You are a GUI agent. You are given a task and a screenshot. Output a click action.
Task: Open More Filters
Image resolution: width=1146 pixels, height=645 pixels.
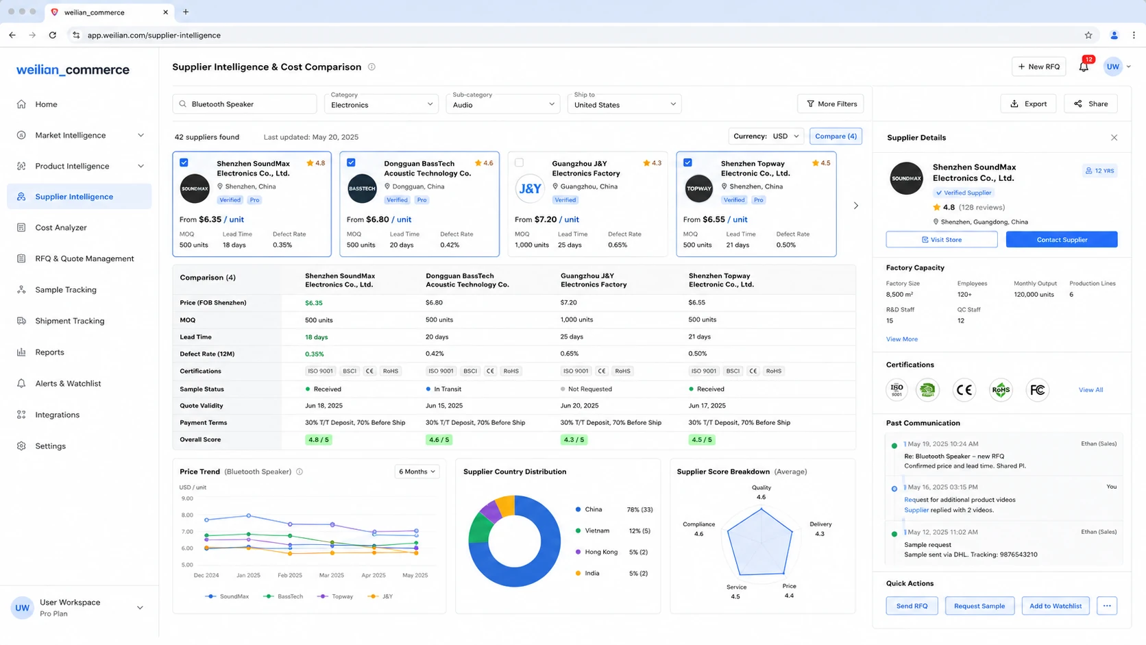click(831, 104)
